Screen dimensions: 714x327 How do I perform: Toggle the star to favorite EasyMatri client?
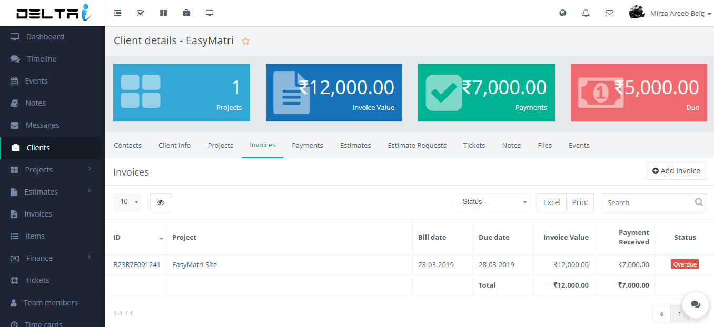[245, 41]
